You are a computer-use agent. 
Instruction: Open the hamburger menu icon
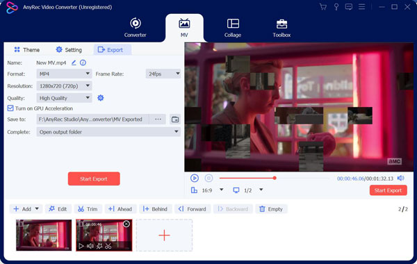point(361,7)
